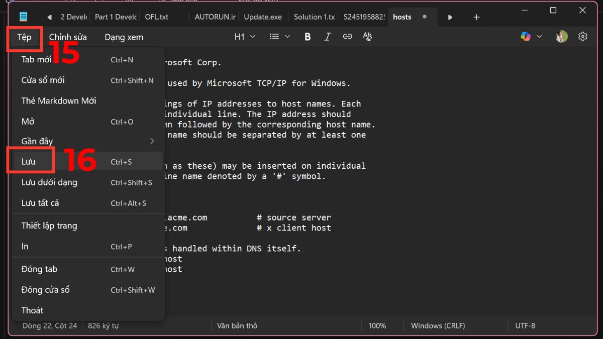Open the Chỉnh sửa menu
Viewport: 603px width, 339px height.
coord(68,37)
